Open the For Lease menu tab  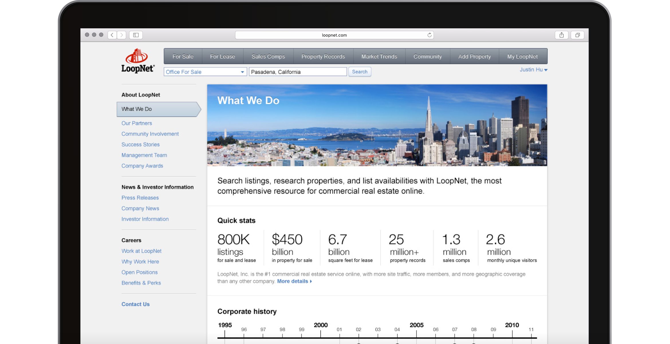222,56
